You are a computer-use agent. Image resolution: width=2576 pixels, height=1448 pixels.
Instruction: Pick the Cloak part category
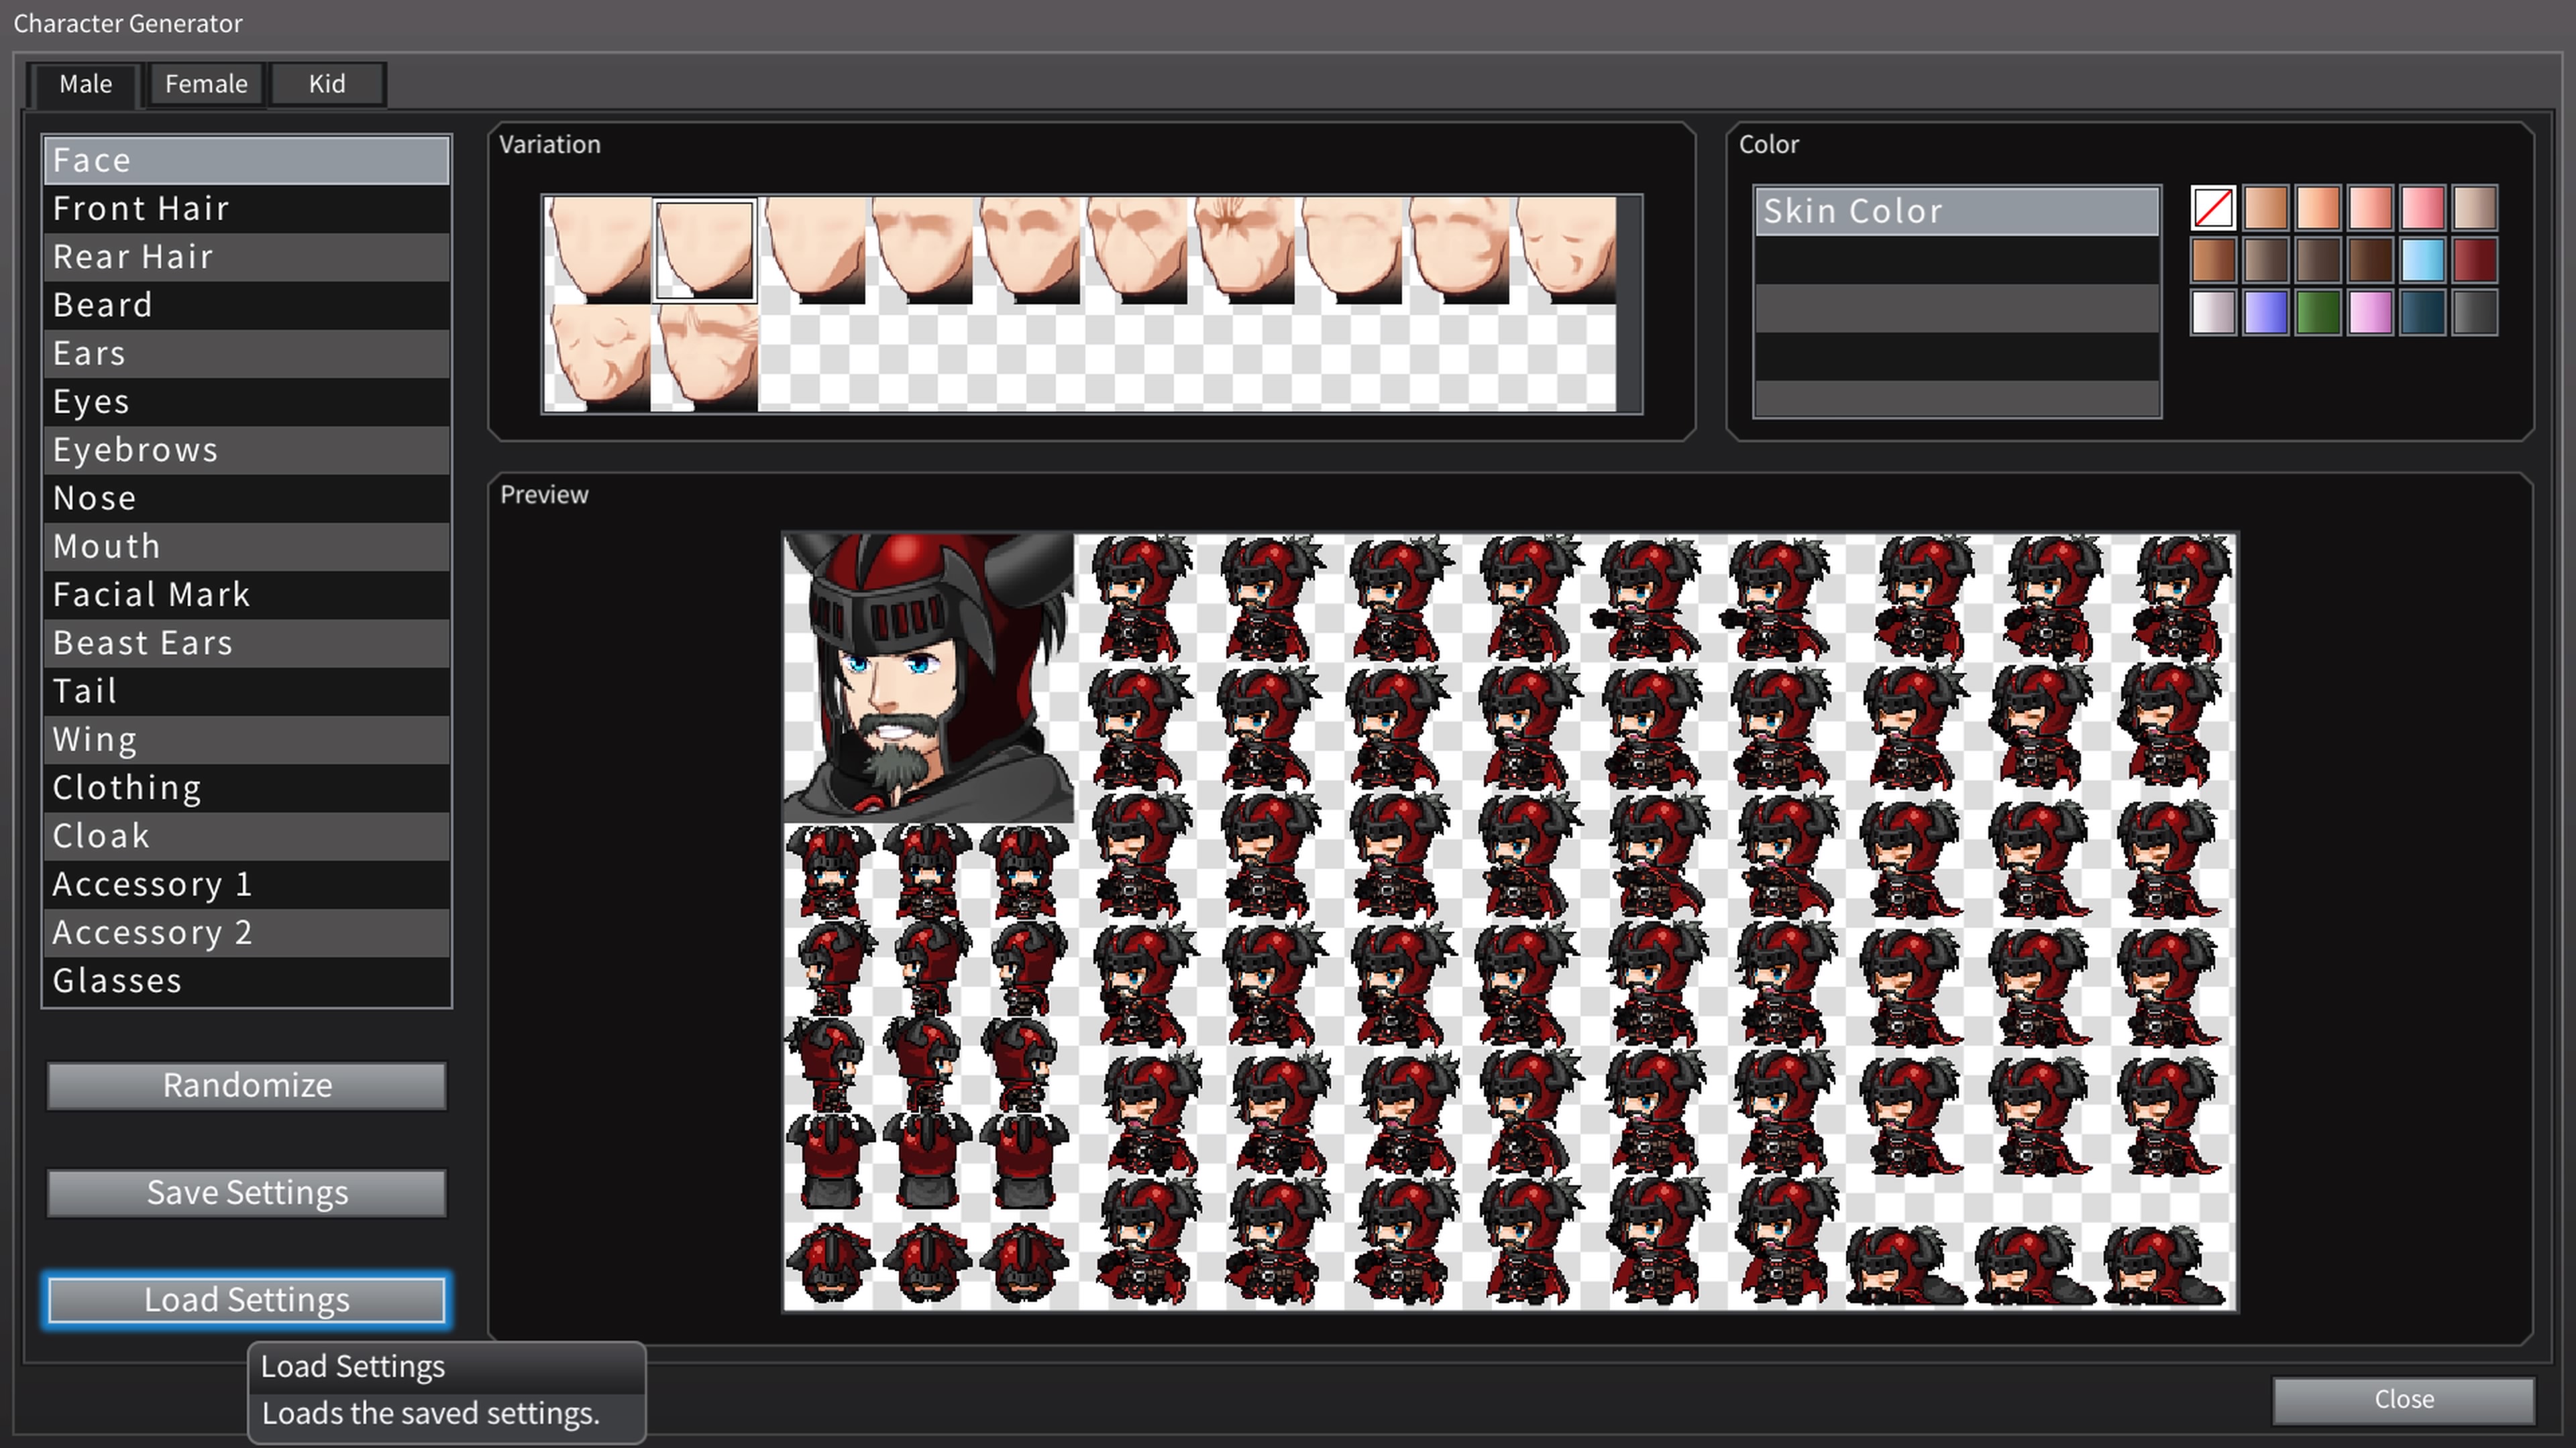coord(246,835)
